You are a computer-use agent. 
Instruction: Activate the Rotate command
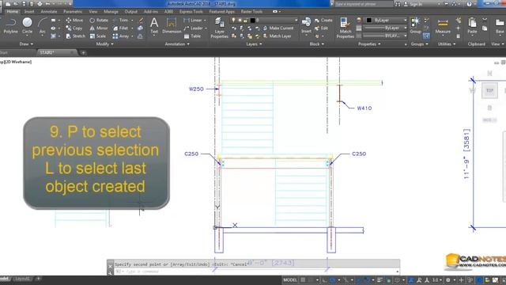tap(99, 20)
